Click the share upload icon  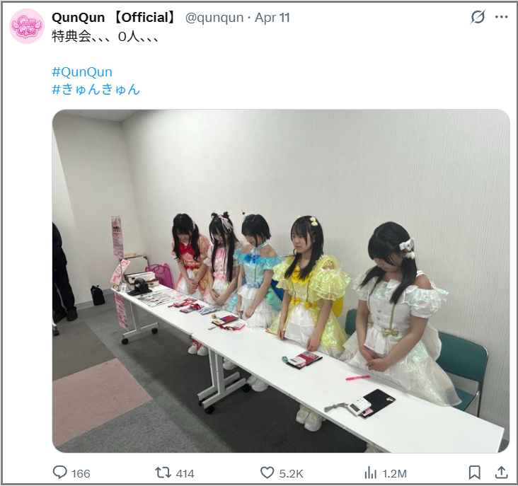(x=501, y=473)
